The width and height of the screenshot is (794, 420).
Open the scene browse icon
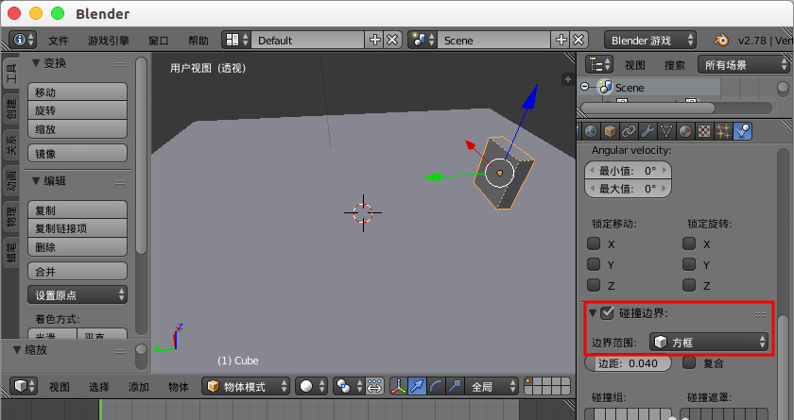pos(423,40)
